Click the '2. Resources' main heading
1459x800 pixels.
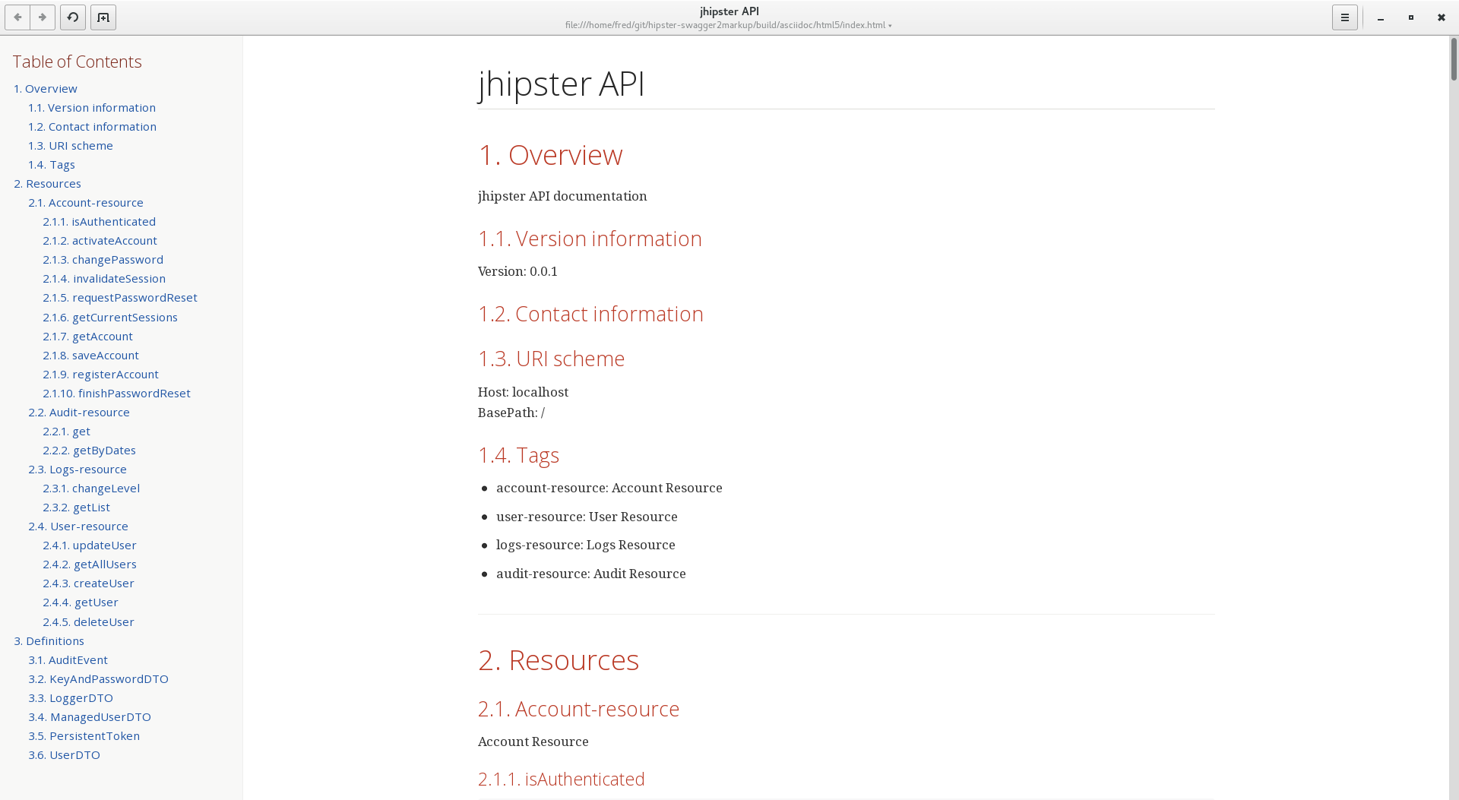(559, 660)
